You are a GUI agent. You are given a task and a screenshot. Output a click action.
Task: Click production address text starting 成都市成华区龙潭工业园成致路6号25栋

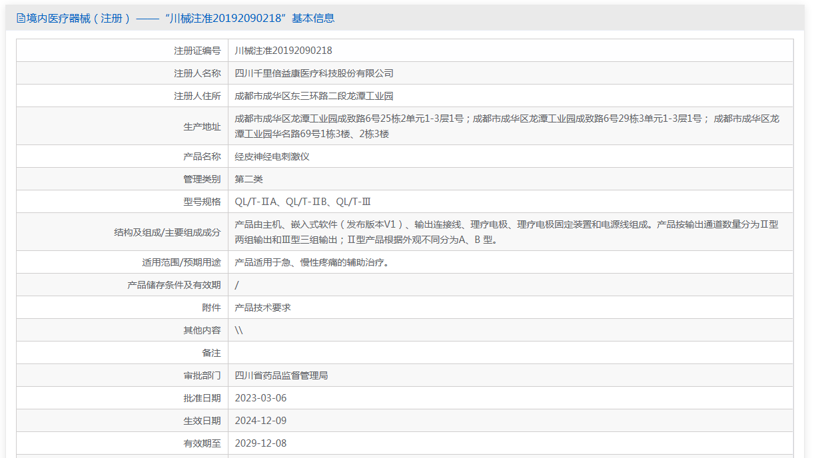pos(507,126)
